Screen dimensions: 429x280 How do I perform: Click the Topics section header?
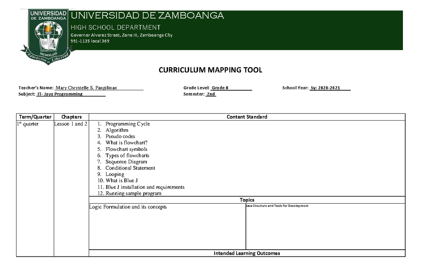[247, 200]
